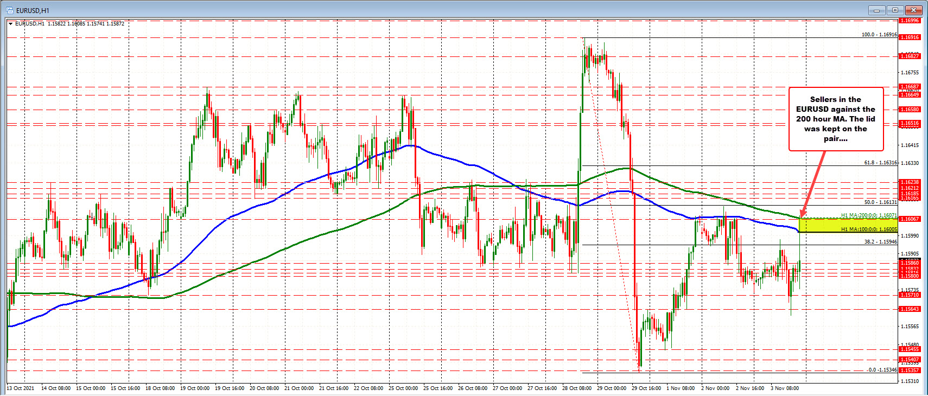928x396 pixels.
Task: Click the 18 Oct 08:00 time axis label
Action: pos(160,388)
